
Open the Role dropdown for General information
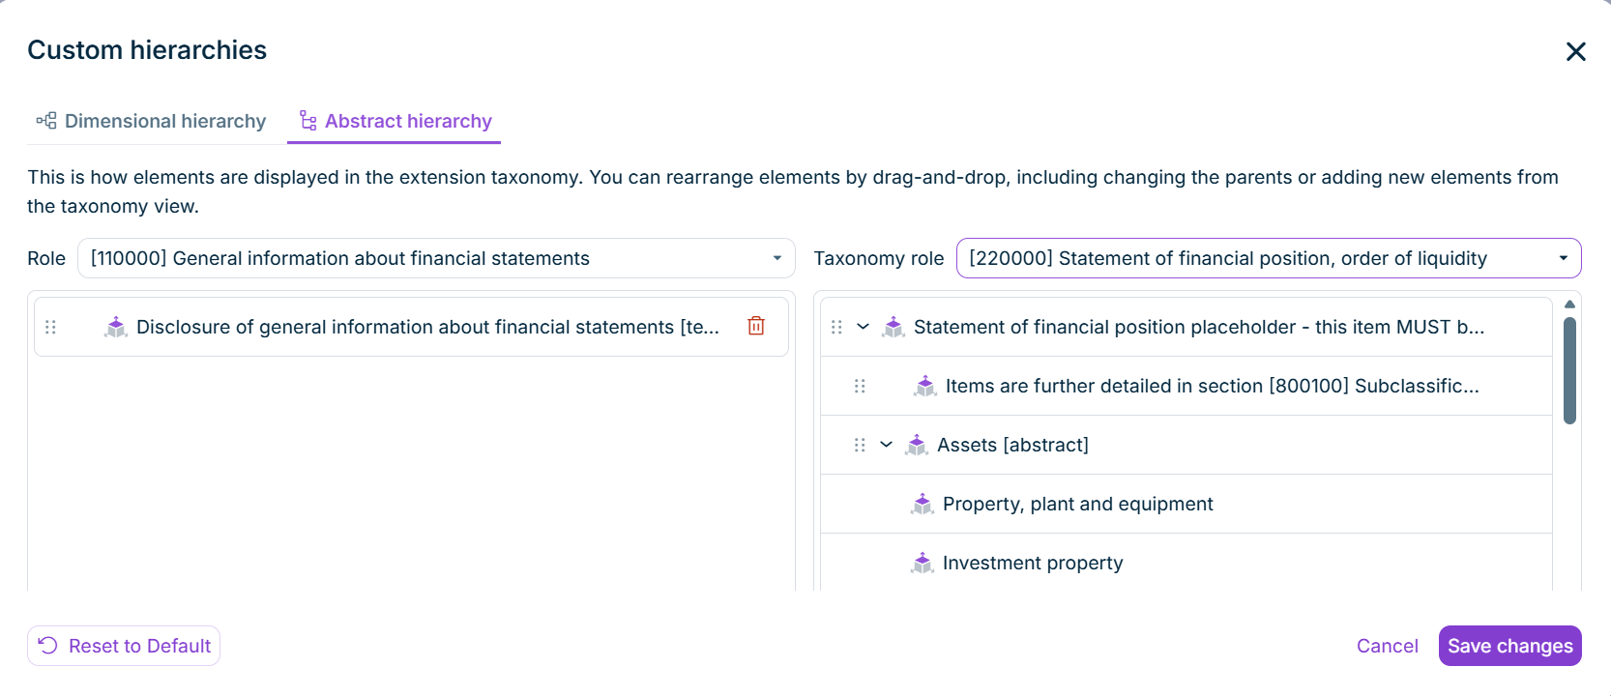click(x=436, y=258)
